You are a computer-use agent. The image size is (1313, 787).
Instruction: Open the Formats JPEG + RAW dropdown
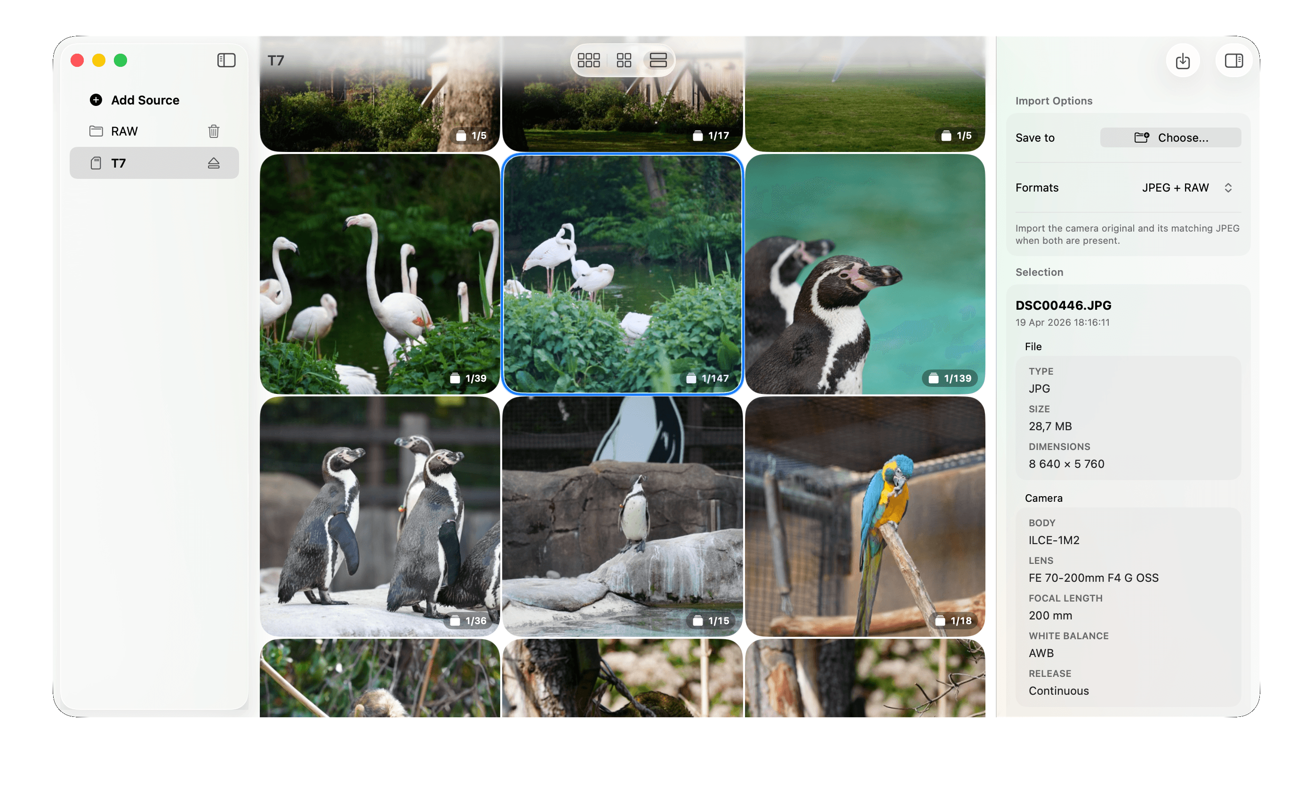[1175, 188]
